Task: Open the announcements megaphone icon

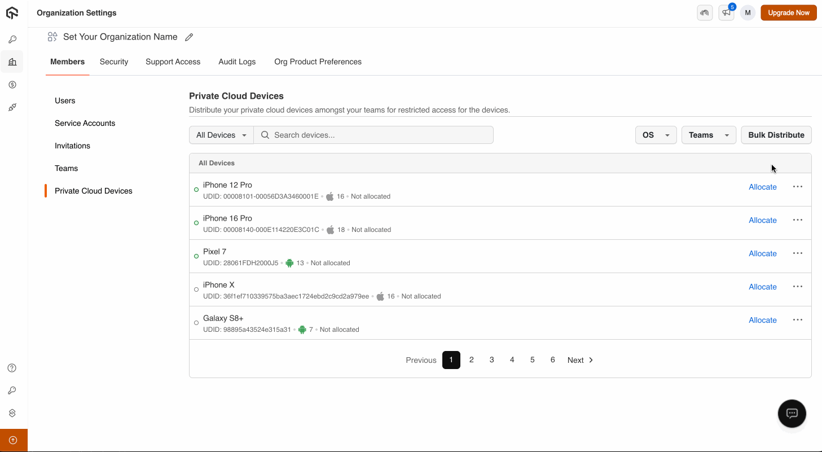Action: point(726,12)
